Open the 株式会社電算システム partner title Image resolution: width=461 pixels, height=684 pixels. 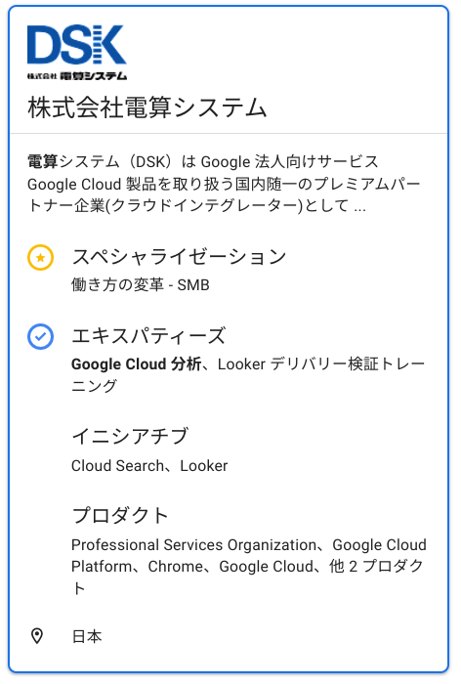(147, 107)
